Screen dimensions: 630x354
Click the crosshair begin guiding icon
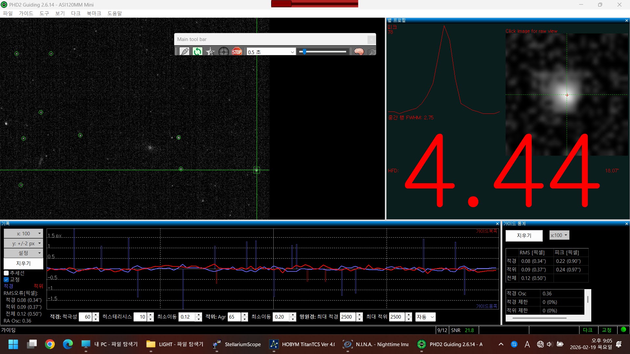tap(223, 51)
